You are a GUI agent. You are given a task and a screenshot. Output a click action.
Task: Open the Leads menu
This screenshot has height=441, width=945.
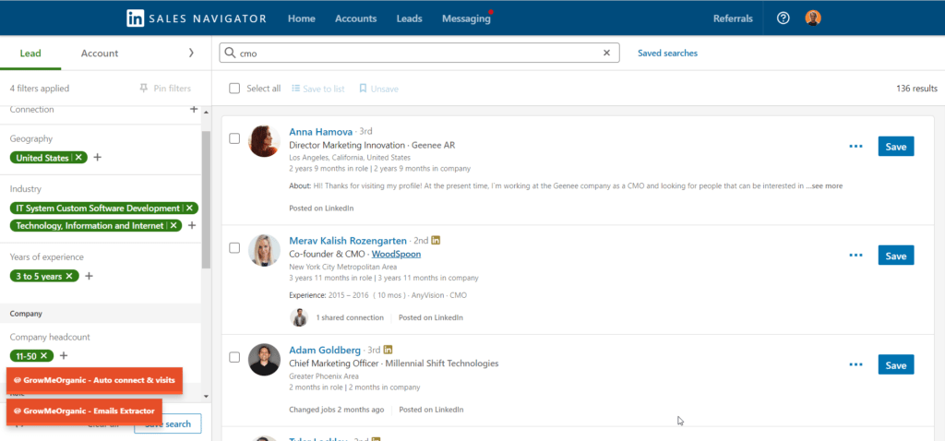point(409,18)
